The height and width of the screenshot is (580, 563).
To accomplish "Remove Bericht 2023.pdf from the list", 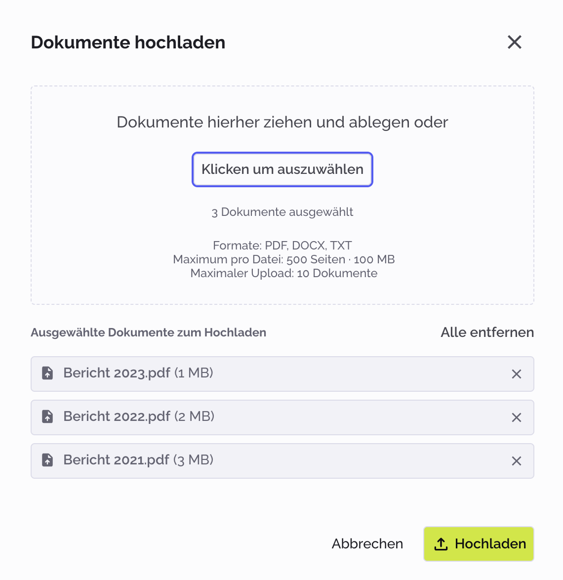I will click(x=517, y=374).
